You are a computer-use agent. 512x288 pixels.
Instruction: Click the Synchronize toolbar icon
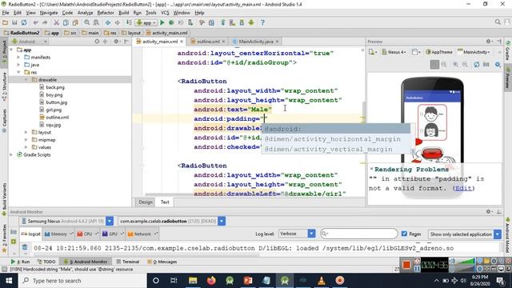click(x=24, y=22)
